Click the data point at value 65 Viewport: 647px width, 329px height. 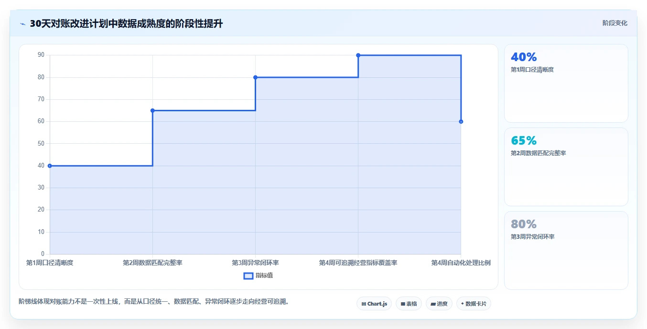(x=152, y=110)
